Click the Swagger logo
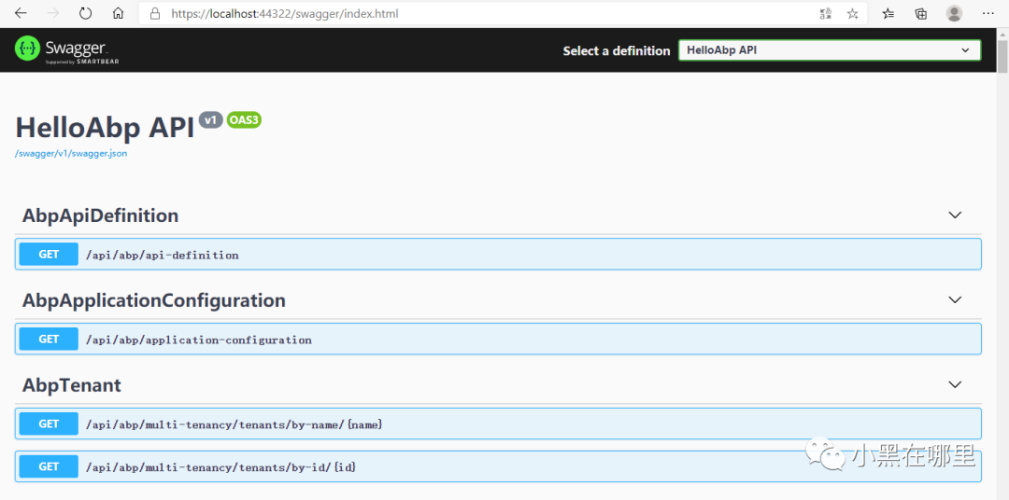The height and width of the screenshot is (500, 1009). pos(67,49)
